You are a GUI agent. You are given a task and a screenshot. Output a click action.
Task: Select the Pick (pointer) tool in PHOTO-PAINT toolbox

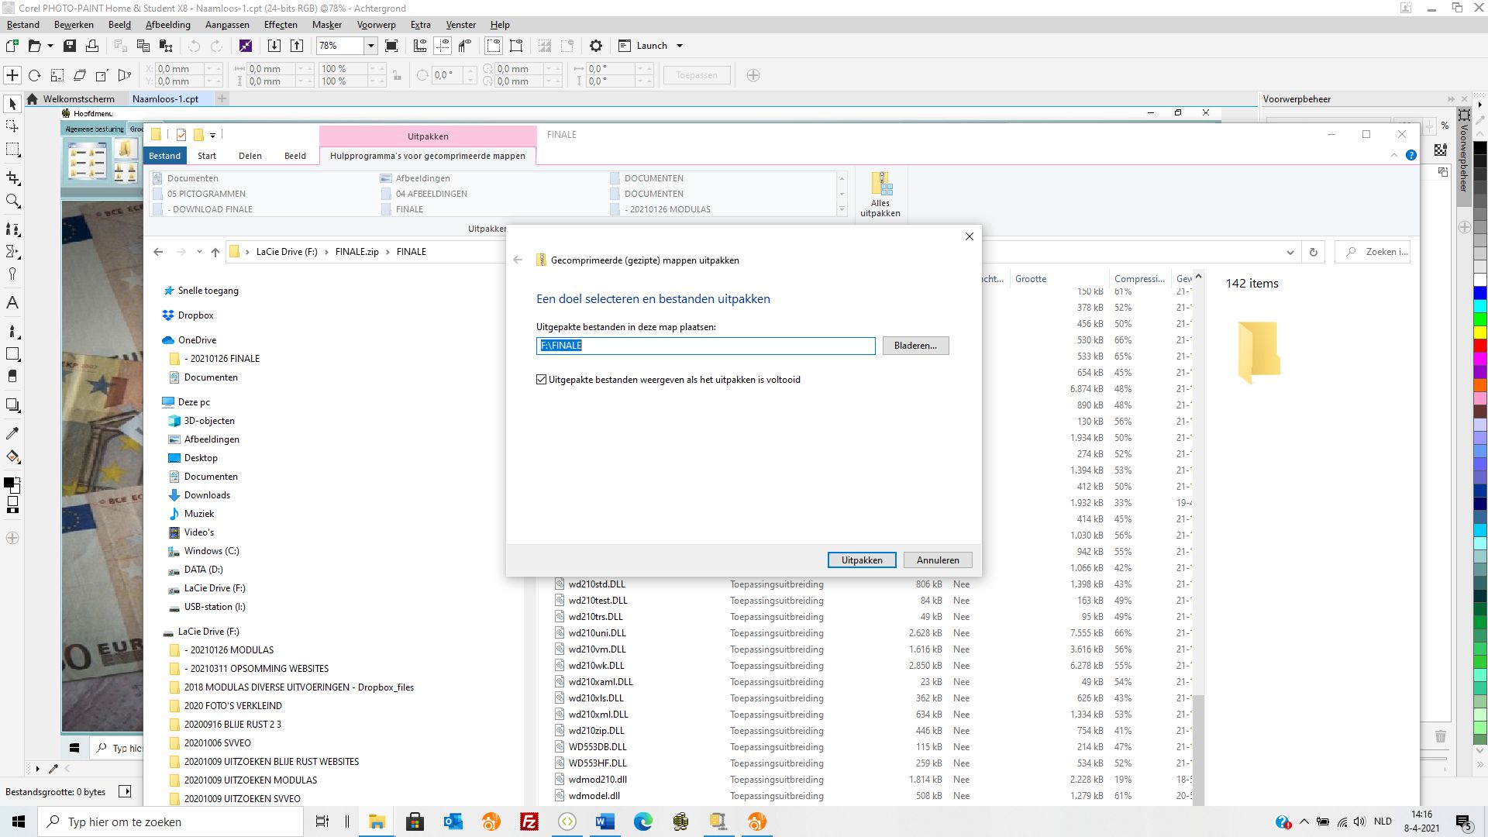click(12, 104)
